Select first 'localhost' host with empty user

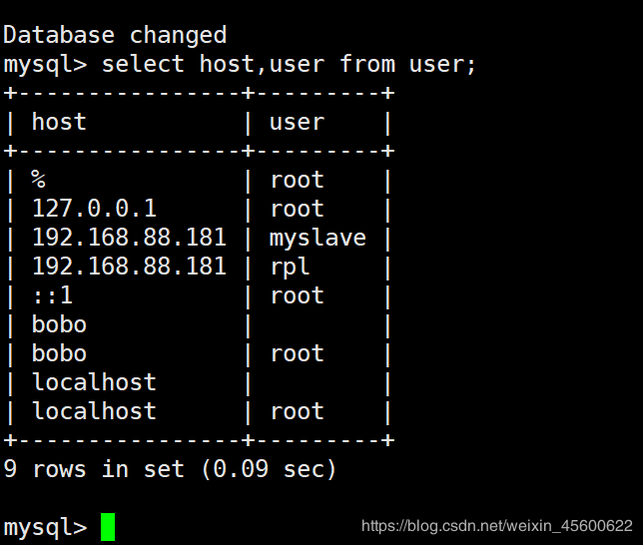[x=94, y=382]
